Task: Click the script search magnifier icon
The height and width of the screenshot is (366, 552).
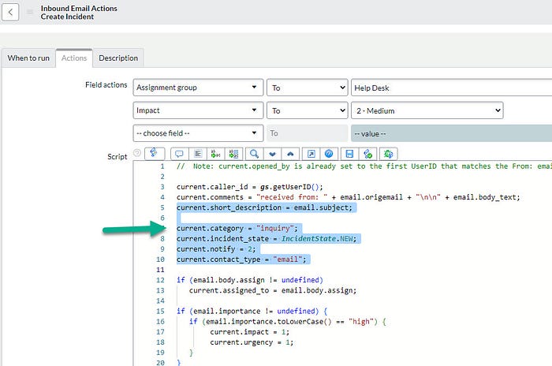Action: (254, 153)
